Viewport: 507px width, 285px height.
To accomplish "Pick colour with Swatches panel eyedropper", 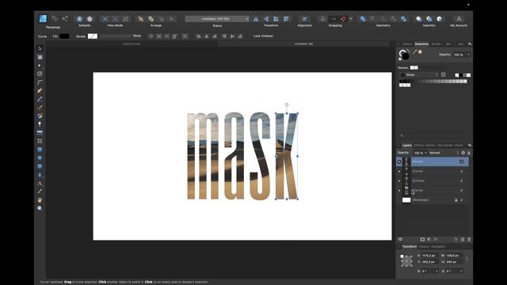I will coord(414,51).
